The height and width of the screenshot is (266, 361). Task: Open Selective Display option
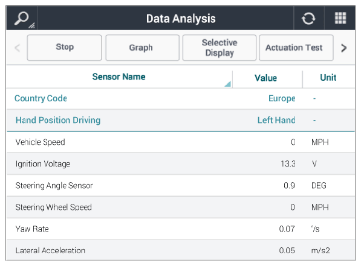pos(220,48)
